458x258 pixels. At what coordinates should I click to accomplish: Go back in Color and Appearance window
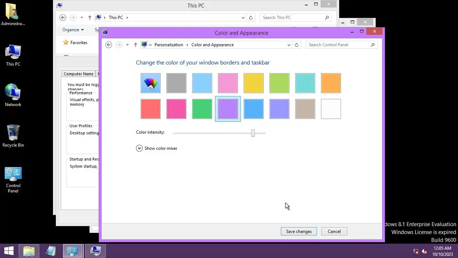(109, 45)
